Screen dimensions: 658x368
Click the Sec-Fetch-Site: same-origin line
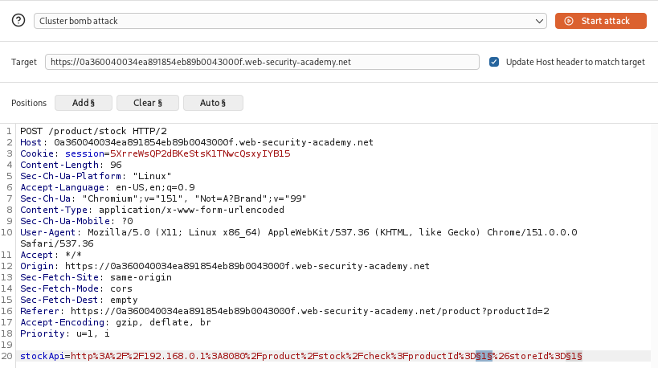96,278
